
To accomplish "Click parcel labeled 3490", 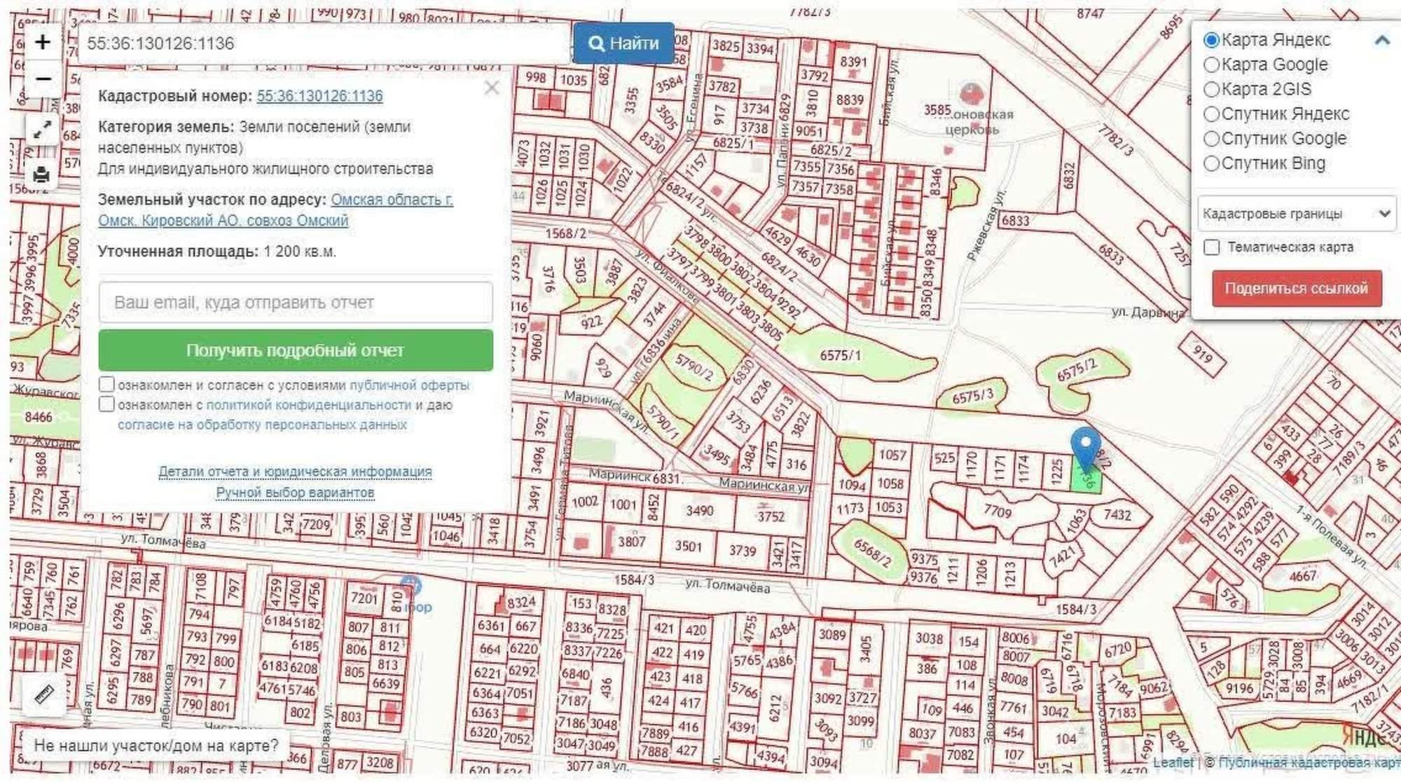I will (699, 511).
